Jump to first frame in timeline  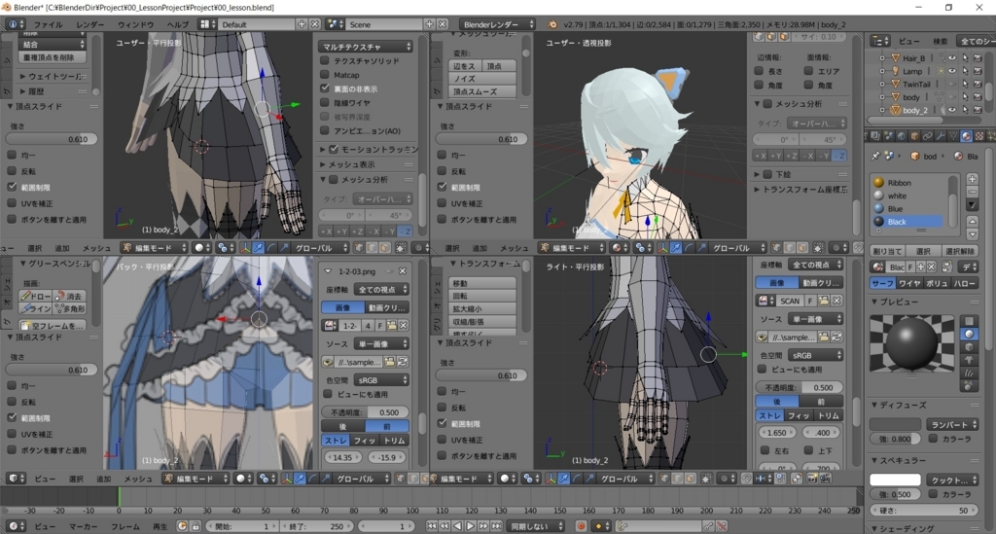pos(432,526)
